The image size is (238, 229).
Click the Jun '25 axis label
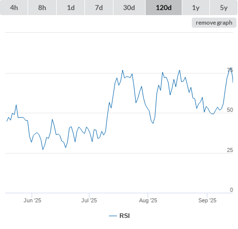pos(32,200)
